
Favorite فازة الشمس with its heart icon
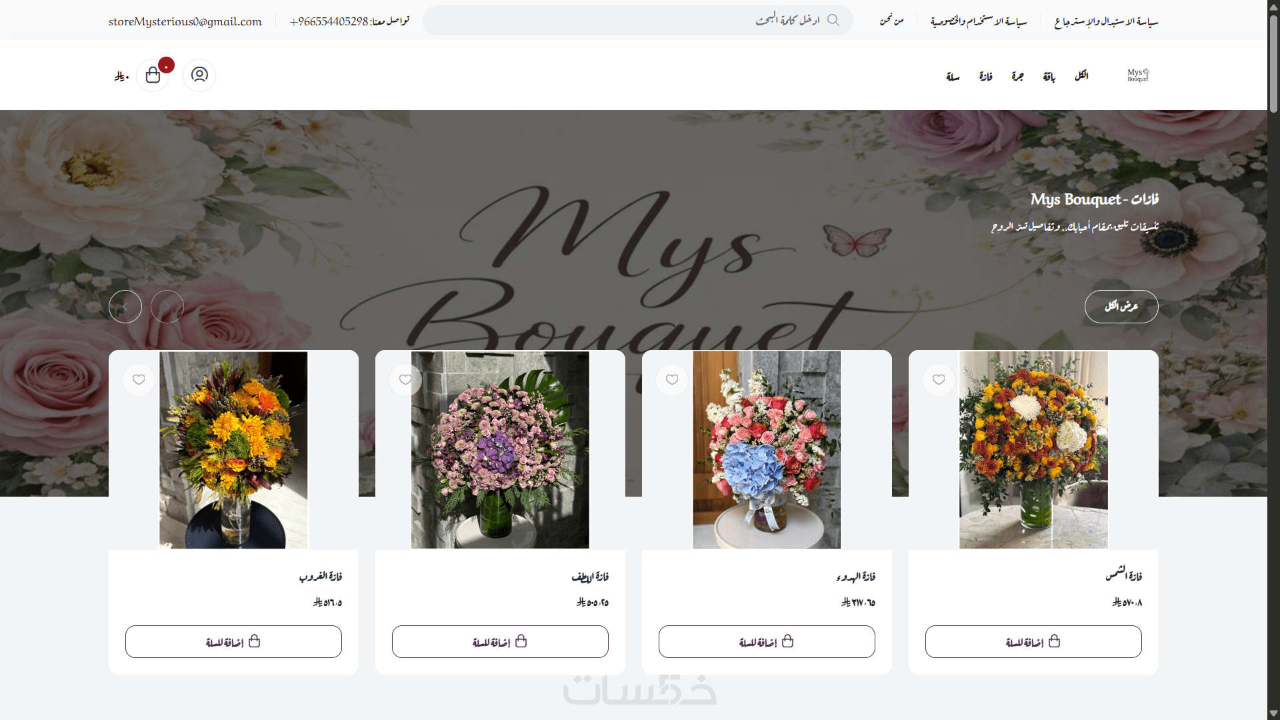pos(939,379)
